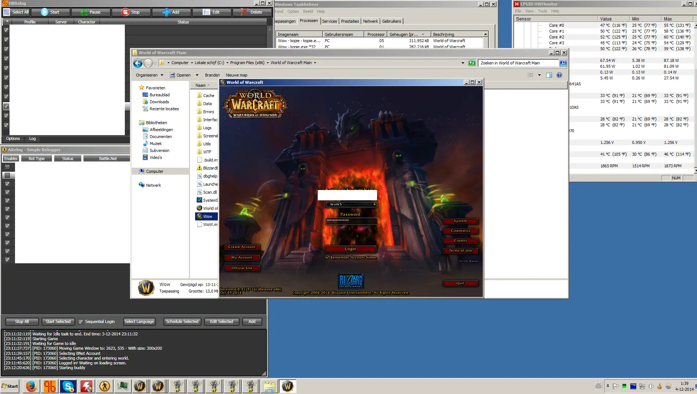The width and height of the screenshot is (697, 394).
Task: Open View menu in HWMonitor
Action: 529,11
